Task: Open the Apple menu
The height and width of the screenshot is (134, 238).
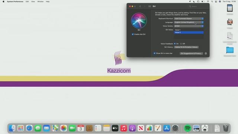Action: (x=3, y=1)
